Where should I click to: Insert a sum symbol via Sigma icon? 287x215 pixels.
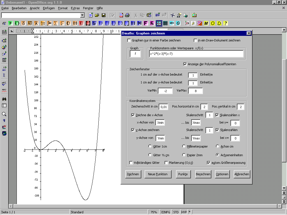(56, 23)
